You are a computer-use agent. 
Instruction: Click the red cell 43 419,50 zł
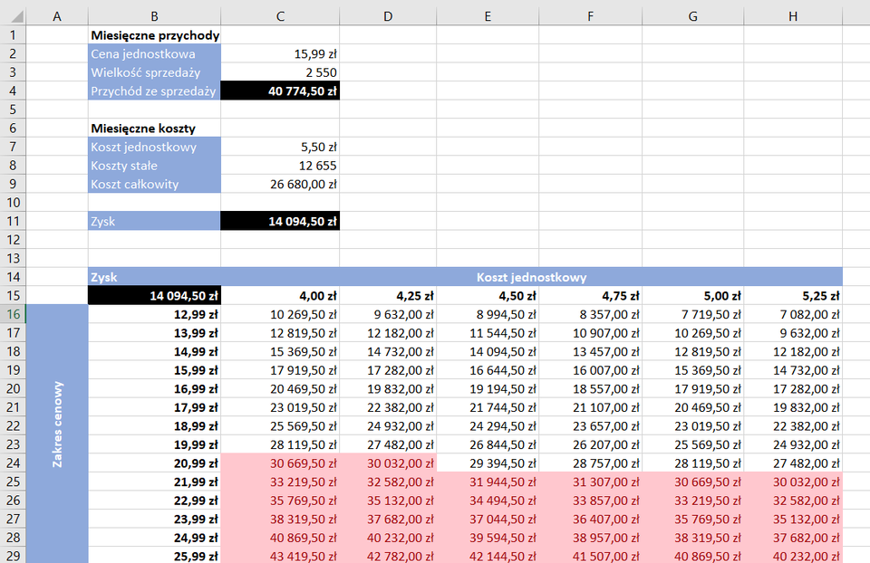tap(280, 555)
